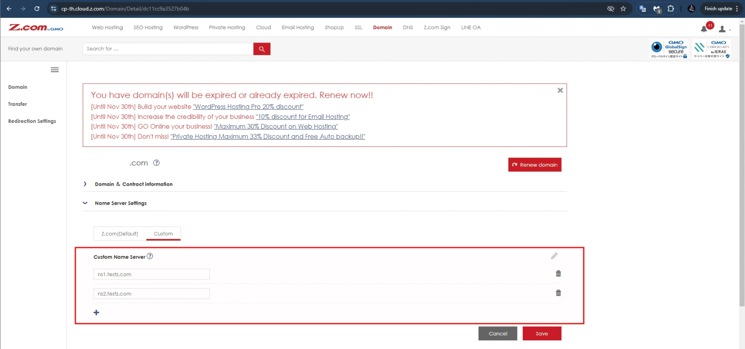
Task: Open the DNS menu
Action: [x=408, y=28]
